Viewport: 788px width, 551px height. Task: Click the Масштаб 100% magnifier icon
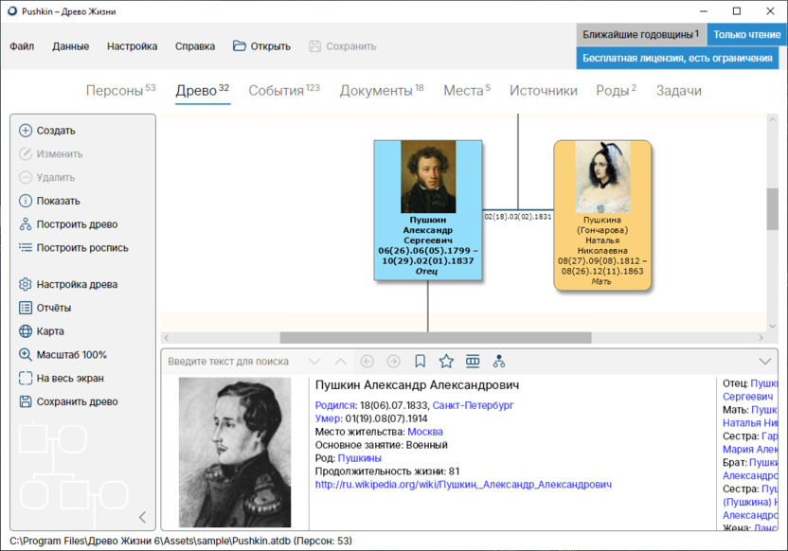(x=26, y=355)
